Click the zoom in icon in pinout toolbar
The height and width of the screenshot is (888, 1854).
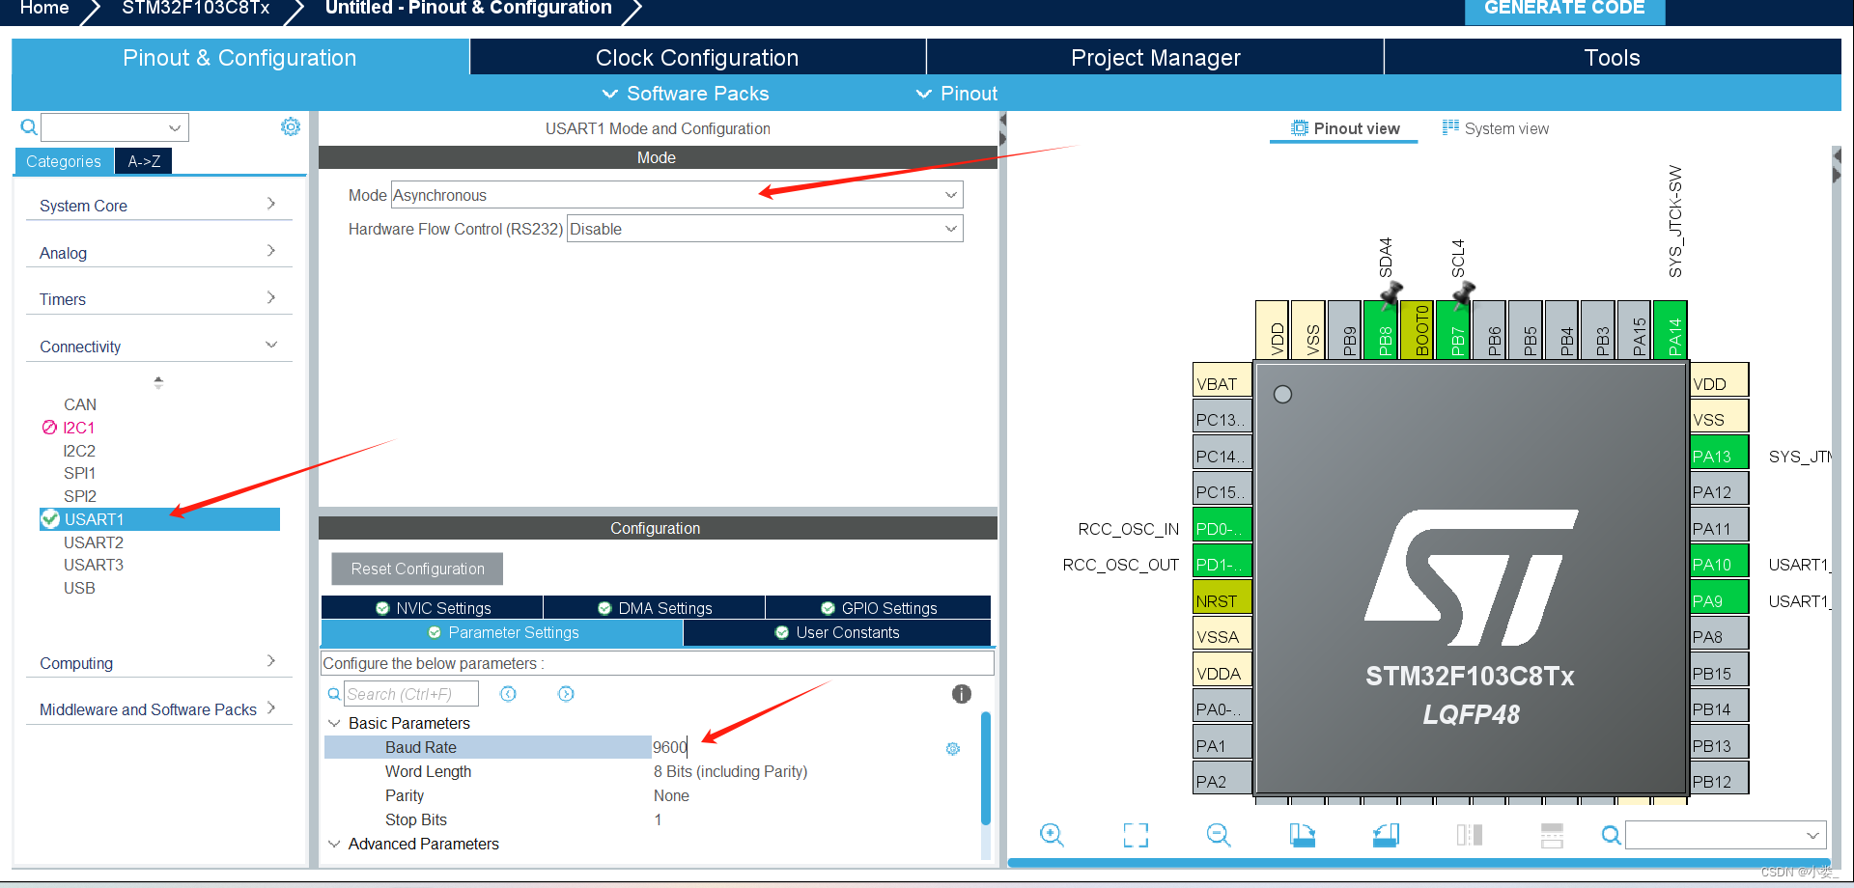[1052, 835]
